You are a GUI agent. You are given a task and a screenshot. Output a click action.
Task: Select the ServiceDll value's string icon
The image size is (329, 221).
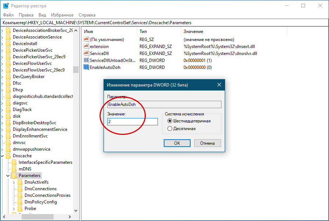(86, 53)
